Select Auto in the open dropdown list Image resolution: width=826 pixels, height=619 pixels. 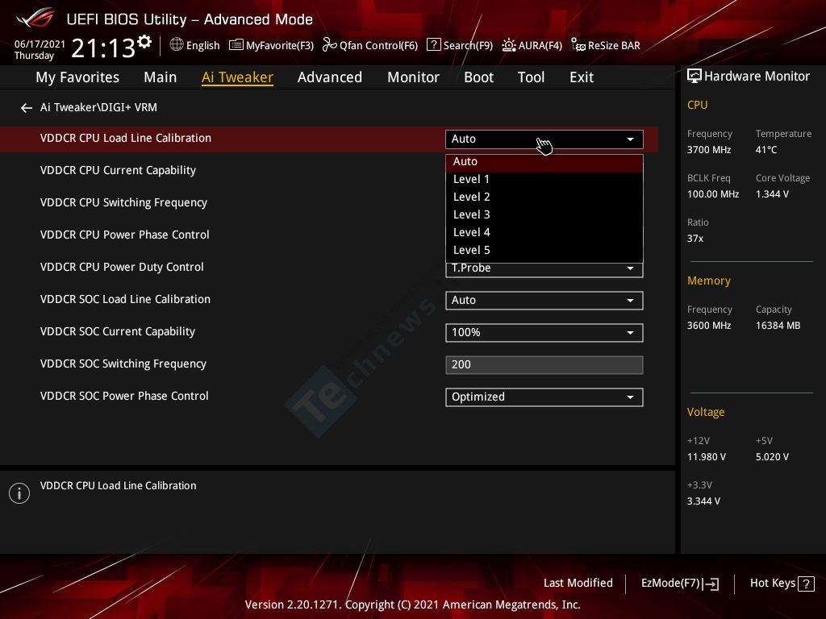[x=544, y=162]
